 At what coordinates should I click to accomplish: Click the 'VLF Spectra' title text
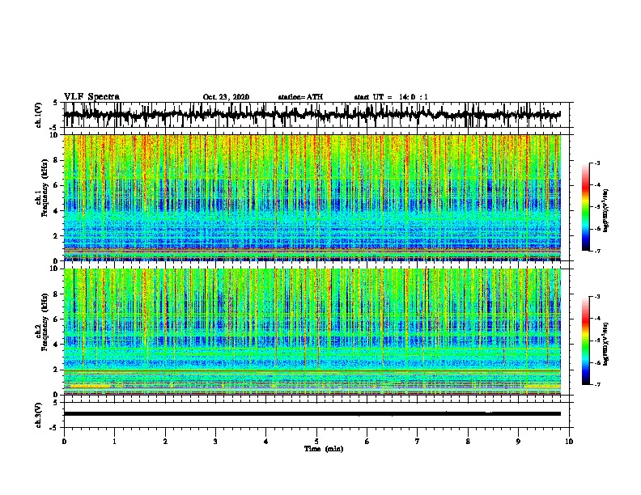point(91,97)
